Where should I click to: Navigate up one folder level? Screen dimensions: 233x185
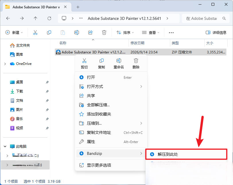pyautogui.click(x=35, y=18)
